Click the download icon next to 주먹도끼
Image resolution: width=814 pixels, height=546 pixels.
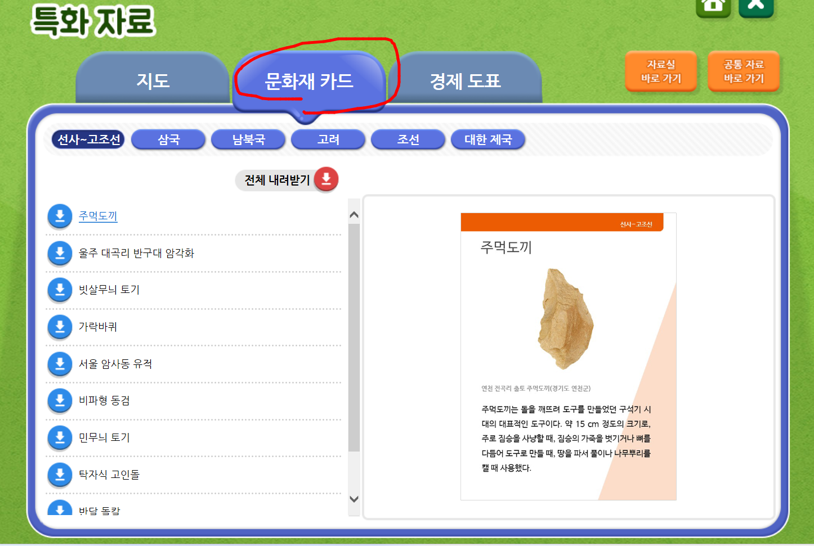pyautogui.click(x=60, y=216)
